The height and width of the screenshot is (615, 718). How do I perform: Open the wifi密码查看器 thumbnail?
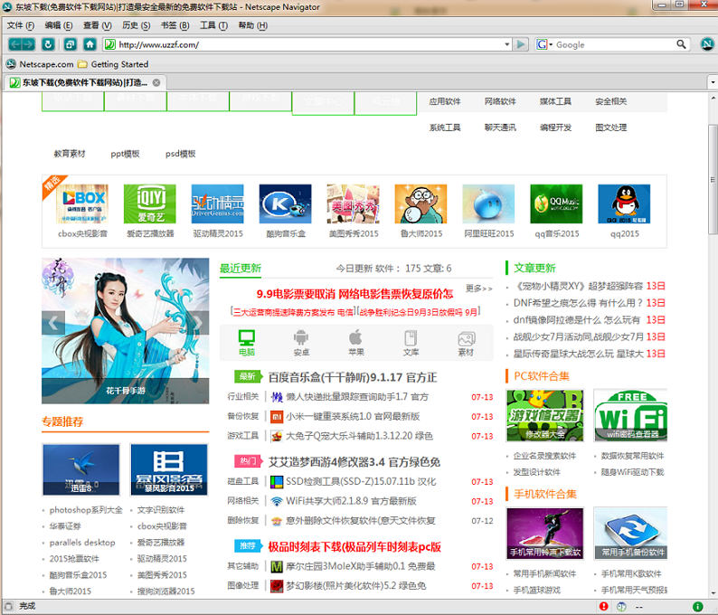click(630, 415)
